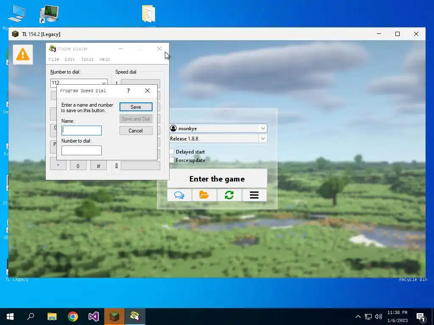This screenshot has height=325, width=434.
Task: Click speed dial button 8
Action: [x=140, y=166]
